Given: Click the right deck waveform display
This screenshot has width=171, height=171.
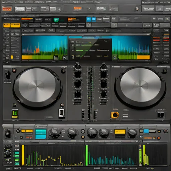Looking at the screenshot, I should point(131,48).
